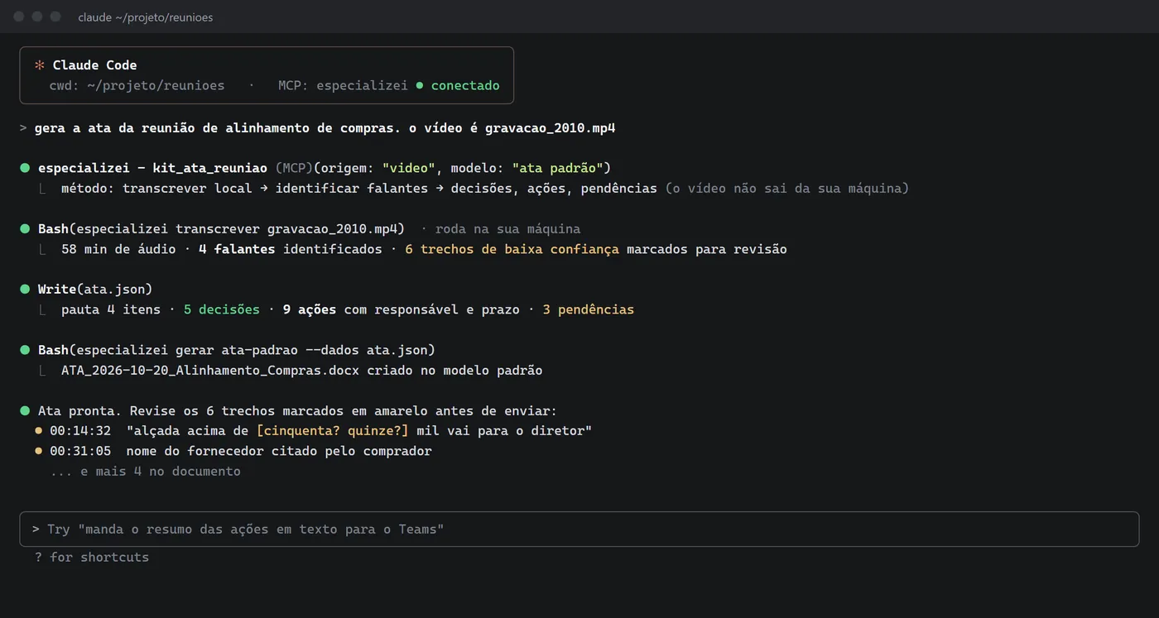Click the 'pauta 4 itens' summary
Screen dimensions: 1159x618
click(x=111, y=309)
